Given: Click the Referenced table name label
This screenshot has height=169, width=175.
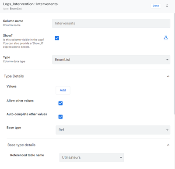Looking at the screenshot, I should click(x=27, y=155).
